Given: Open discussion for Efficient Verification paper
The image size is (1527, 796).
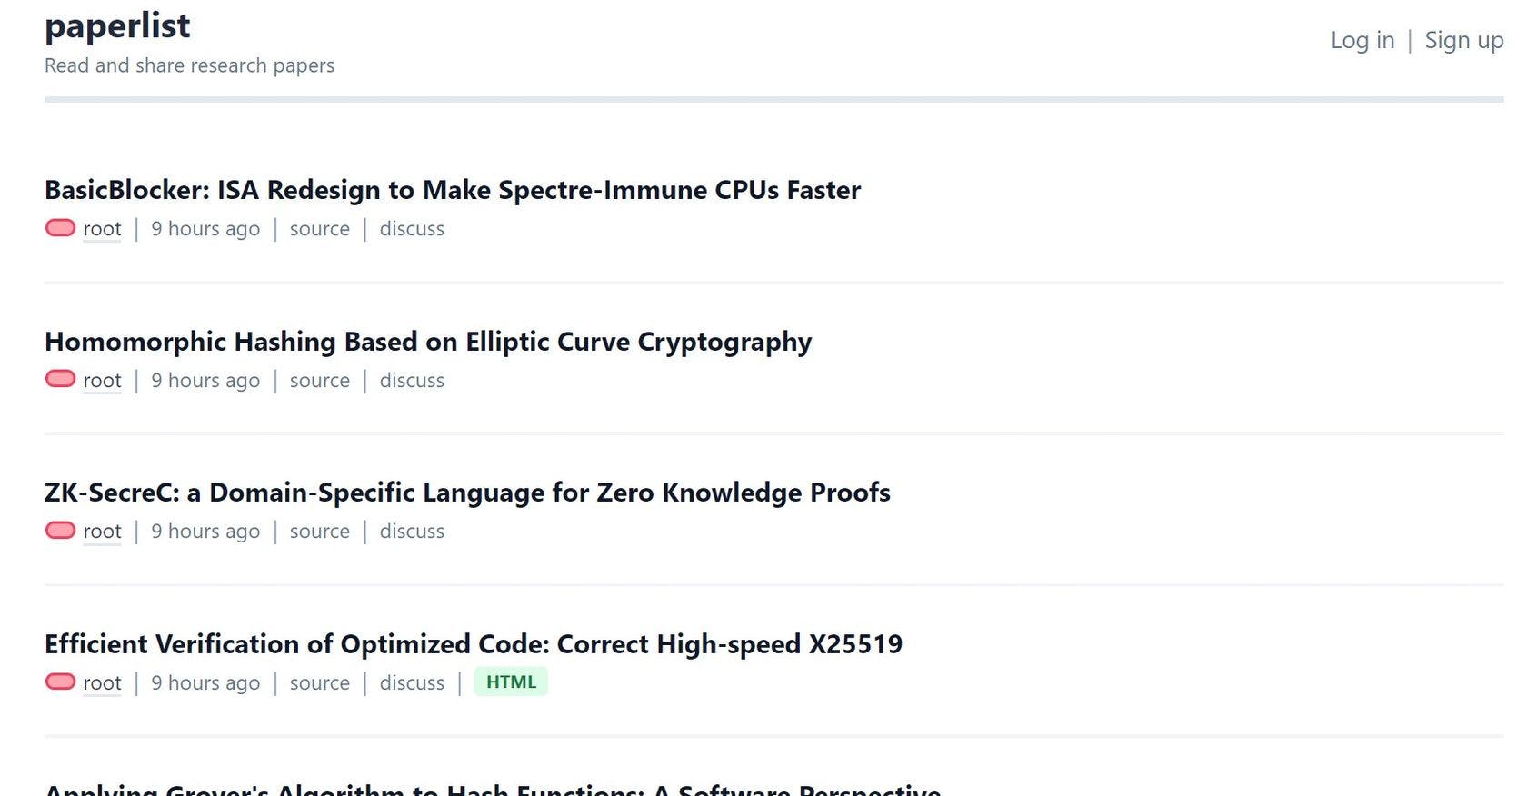Looking at the screenshot, I should tap(412, 683).
